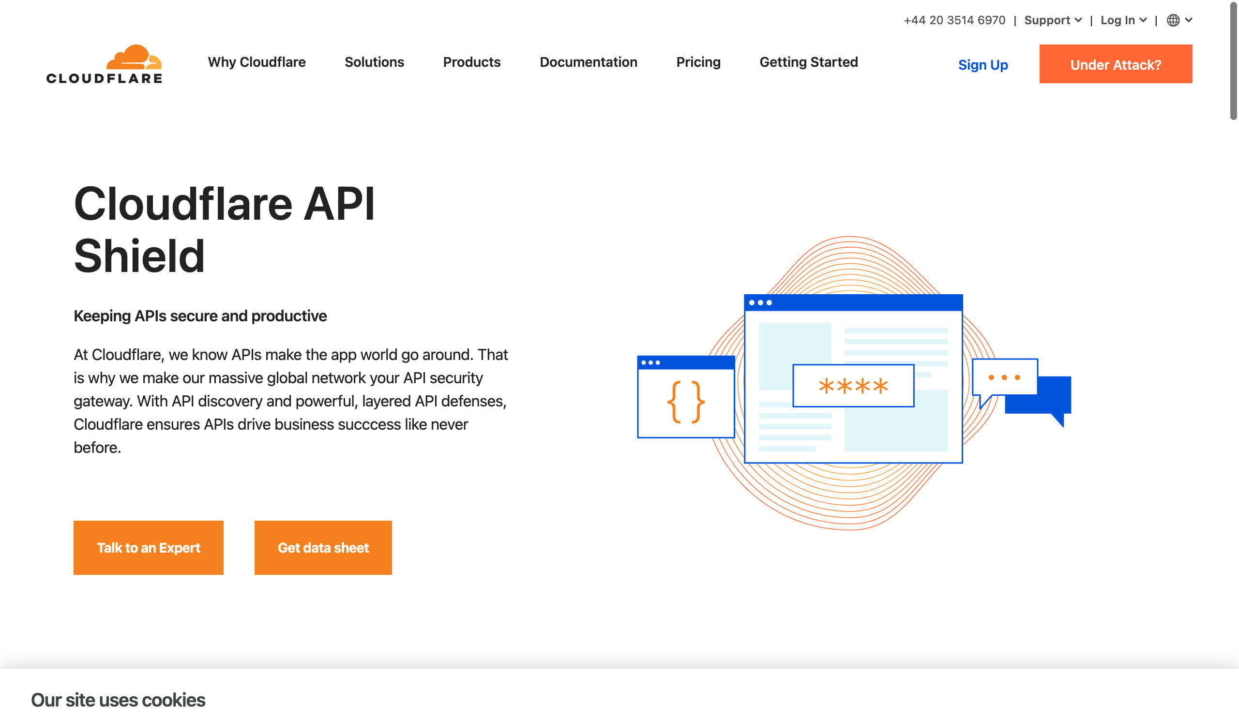
Task: Open the Log In dropdown
Action: (1123, 20)
